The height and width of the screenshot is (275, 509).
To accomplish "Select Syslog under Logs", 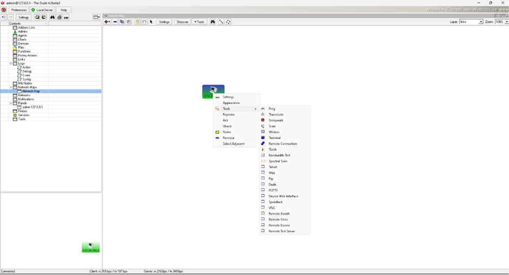I will [27, 80].
